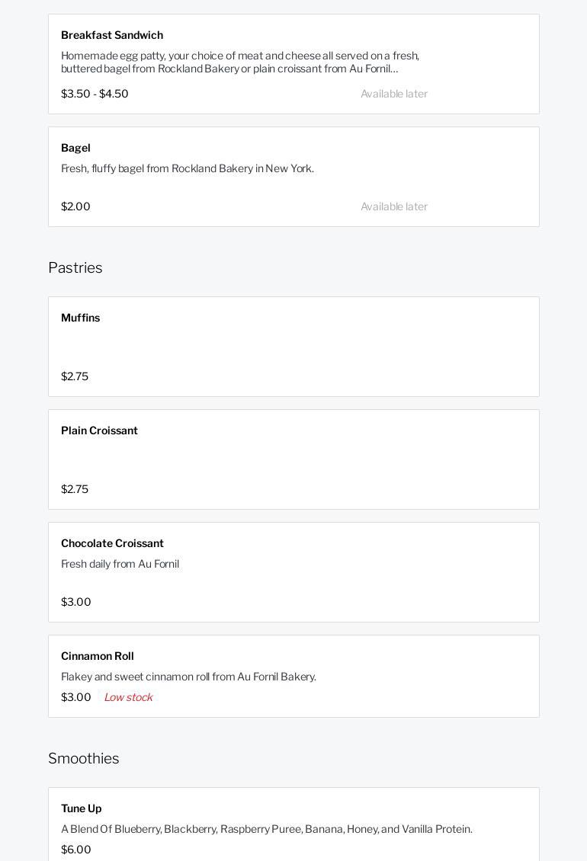This screenshot has width=587, height=861.
Task: Click Available later on the Bagel card
Action: (394, 206)
